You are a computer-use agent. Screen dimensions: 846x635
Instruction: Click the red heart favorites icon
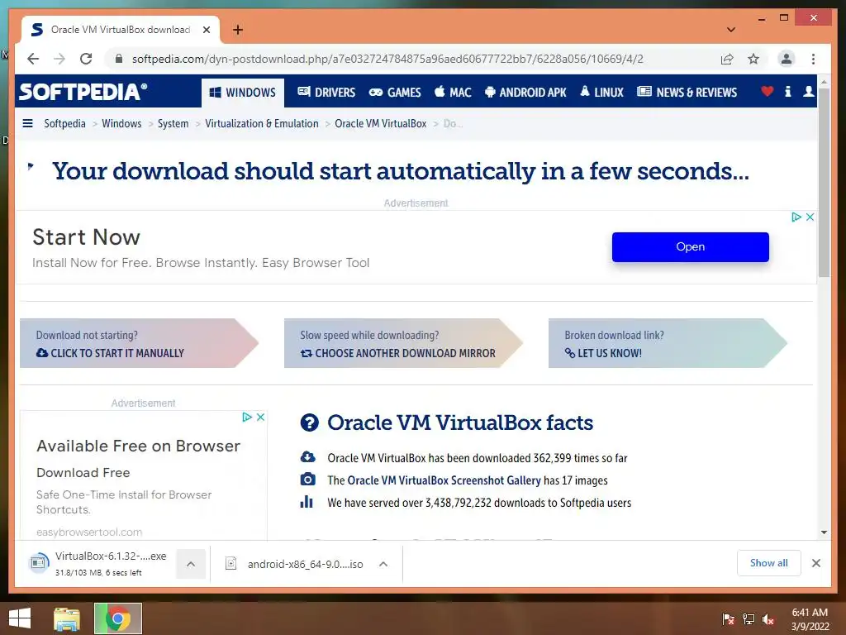click(x=767, y=91)
